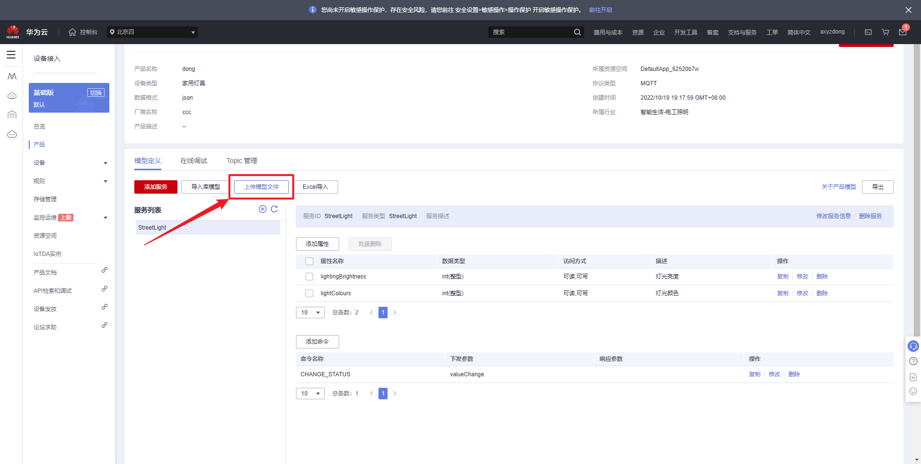Click the 导入库模型 button
The image size is (921, 464).
(206, 187)
